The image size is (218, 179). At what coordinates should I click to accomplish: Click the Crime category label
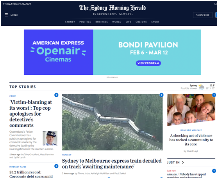point(13,96)
